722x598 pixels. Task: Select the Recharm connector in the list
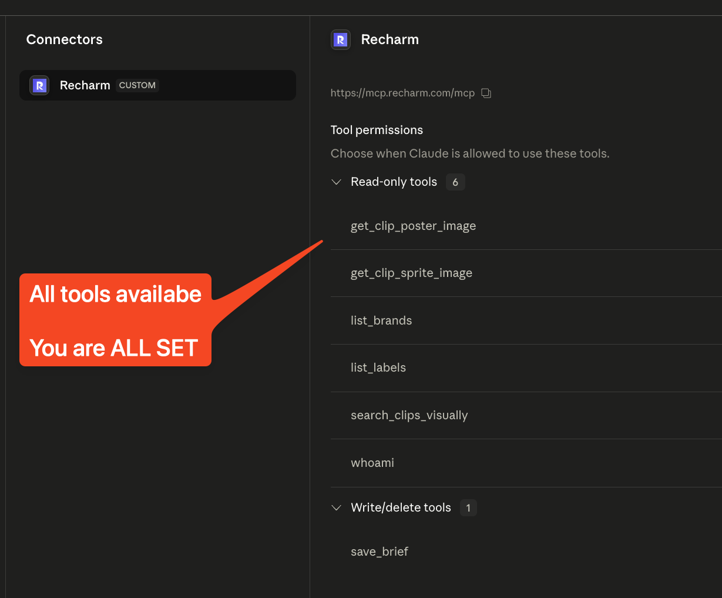(x=157, y=85)
